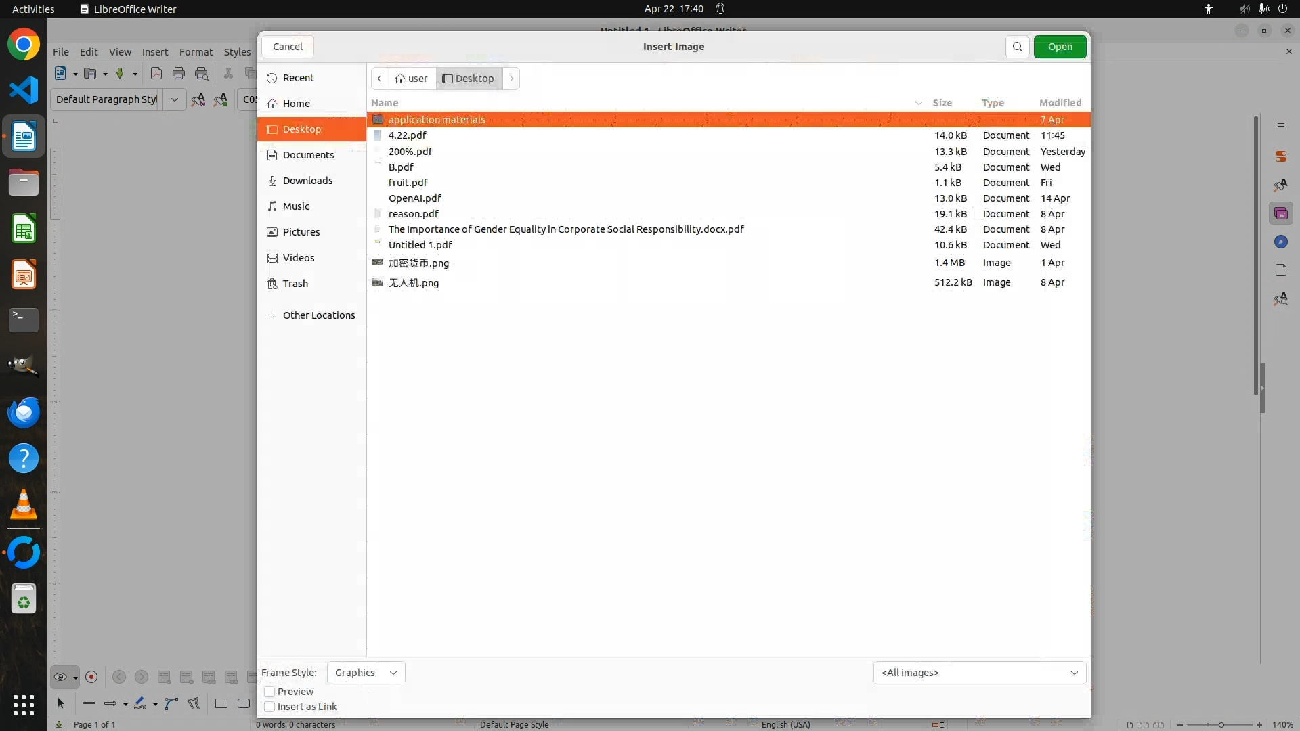
Task: Click the search icon in dialog header
Action: 1017,47
